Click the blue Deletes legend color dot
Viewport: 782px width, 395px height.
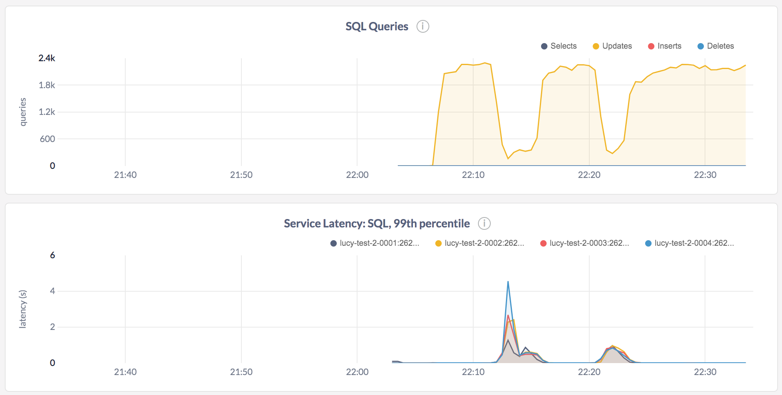tap(701, 46)
